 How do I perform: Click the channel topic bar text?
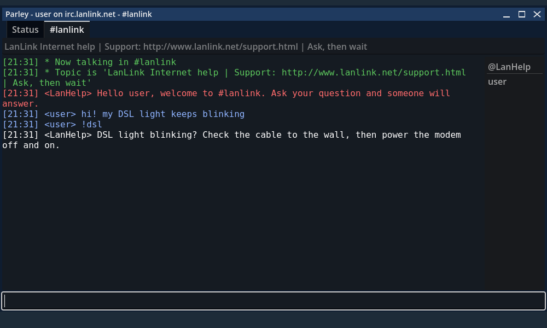coord(185,46)
